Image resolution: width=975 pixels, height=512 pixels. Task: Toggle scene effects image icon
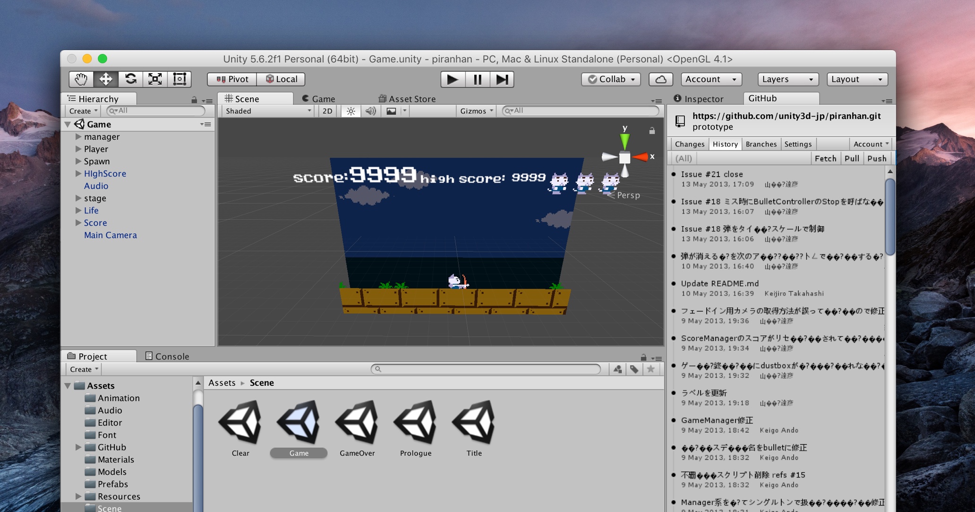tap(392, 111)
